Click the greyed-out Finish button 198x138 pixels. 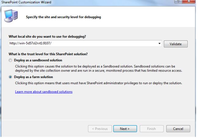[151, 129]
